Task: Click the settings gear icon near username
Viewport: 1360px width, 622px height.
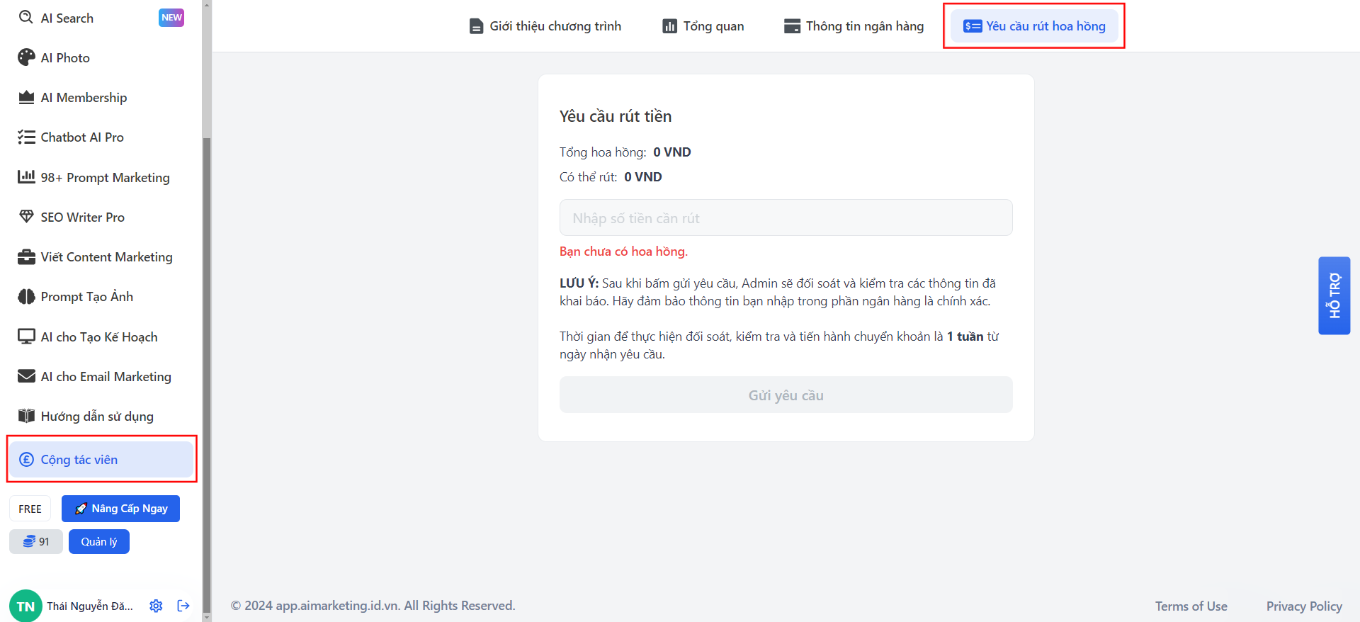Action: 156,606
